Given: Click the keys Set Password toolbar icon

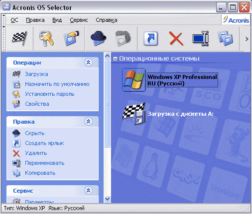Looking at the screenshot, I should (x=46, y=39).
